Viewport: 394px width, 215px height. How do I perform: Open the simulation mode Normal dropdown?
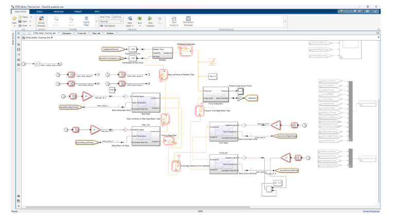pos(111,22)
